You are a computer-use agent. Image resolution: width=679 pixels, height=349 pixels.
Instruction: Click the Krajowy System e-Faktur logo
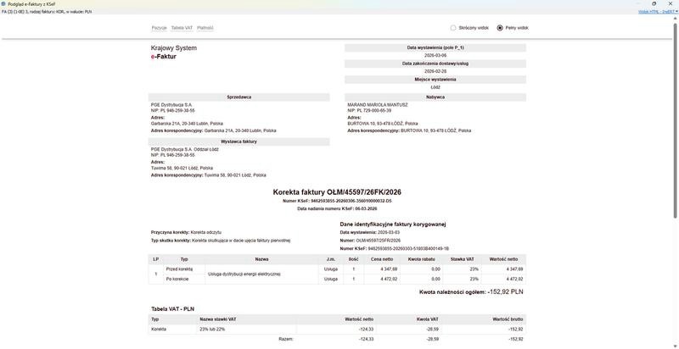point(174,52)
